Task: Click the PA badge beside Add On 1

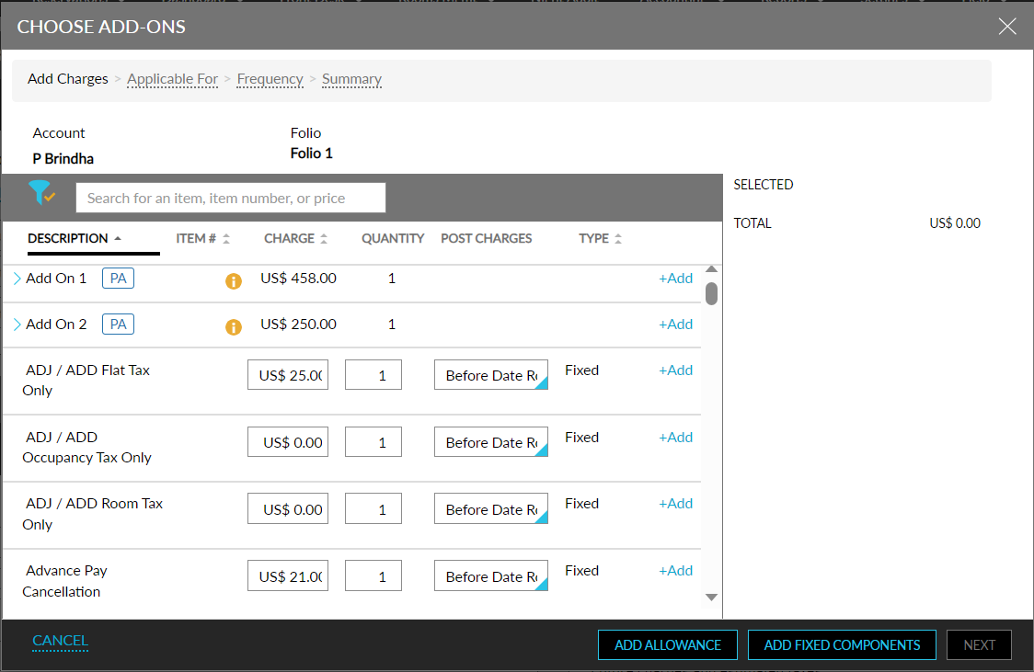Action: [x=117, y=278]
